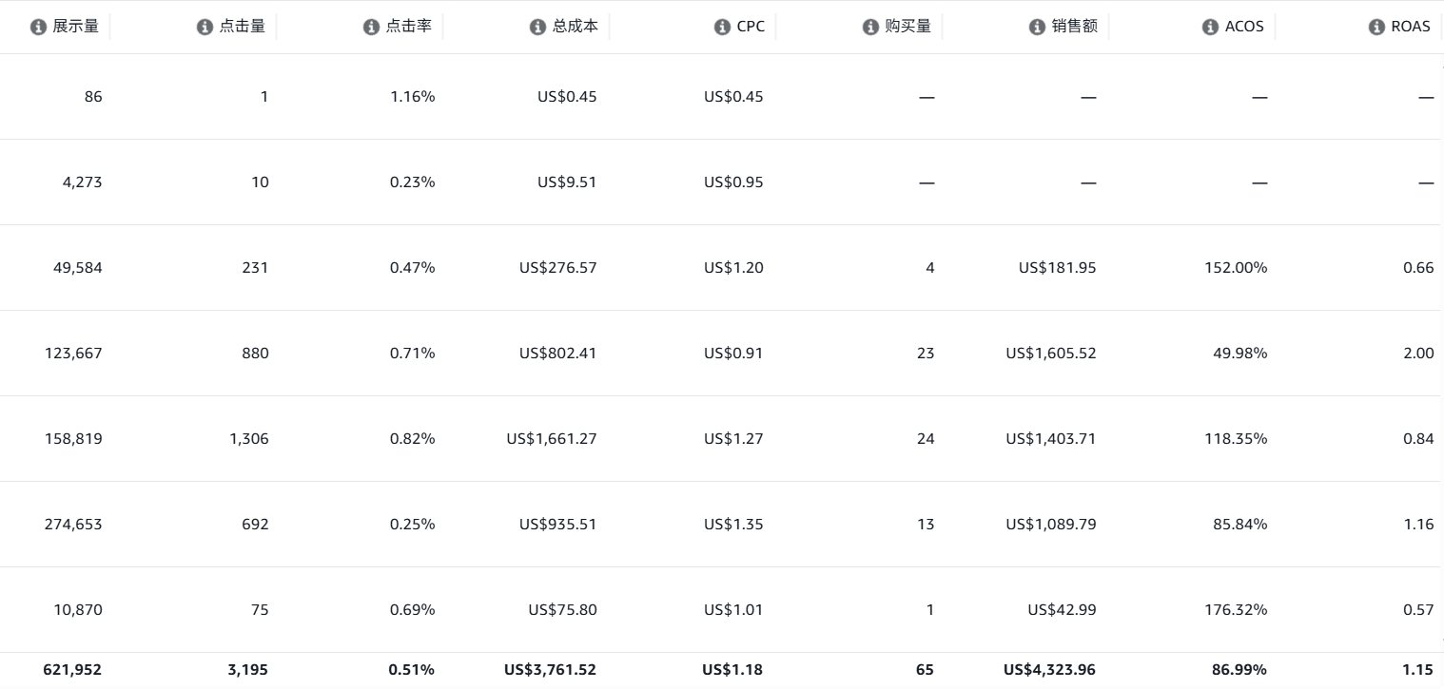Click the info icon beside 购买量
The image size is (1444, 689).
click(870, 27)
